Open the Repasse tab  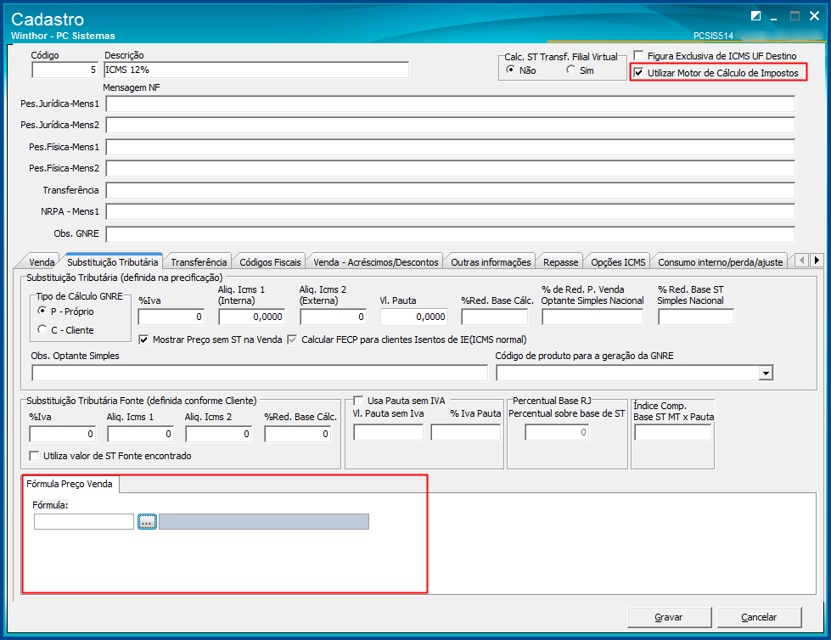pyautogui.click(x=561, y=261)
